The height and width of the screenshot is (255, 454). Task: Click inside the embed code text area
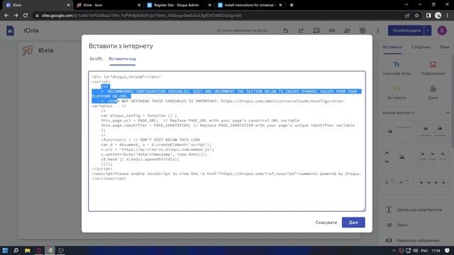[x=227, y=141]
